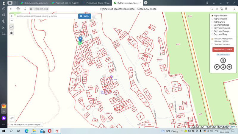Open screenshot tool in sidebar

[4, 34]
